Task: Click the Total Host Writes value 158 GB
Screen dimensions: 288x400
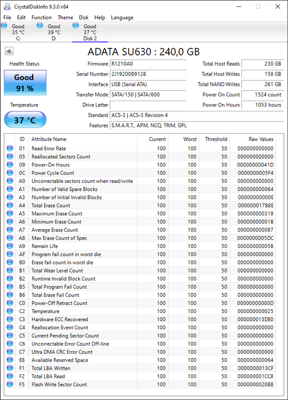Action: coord(262,74)
